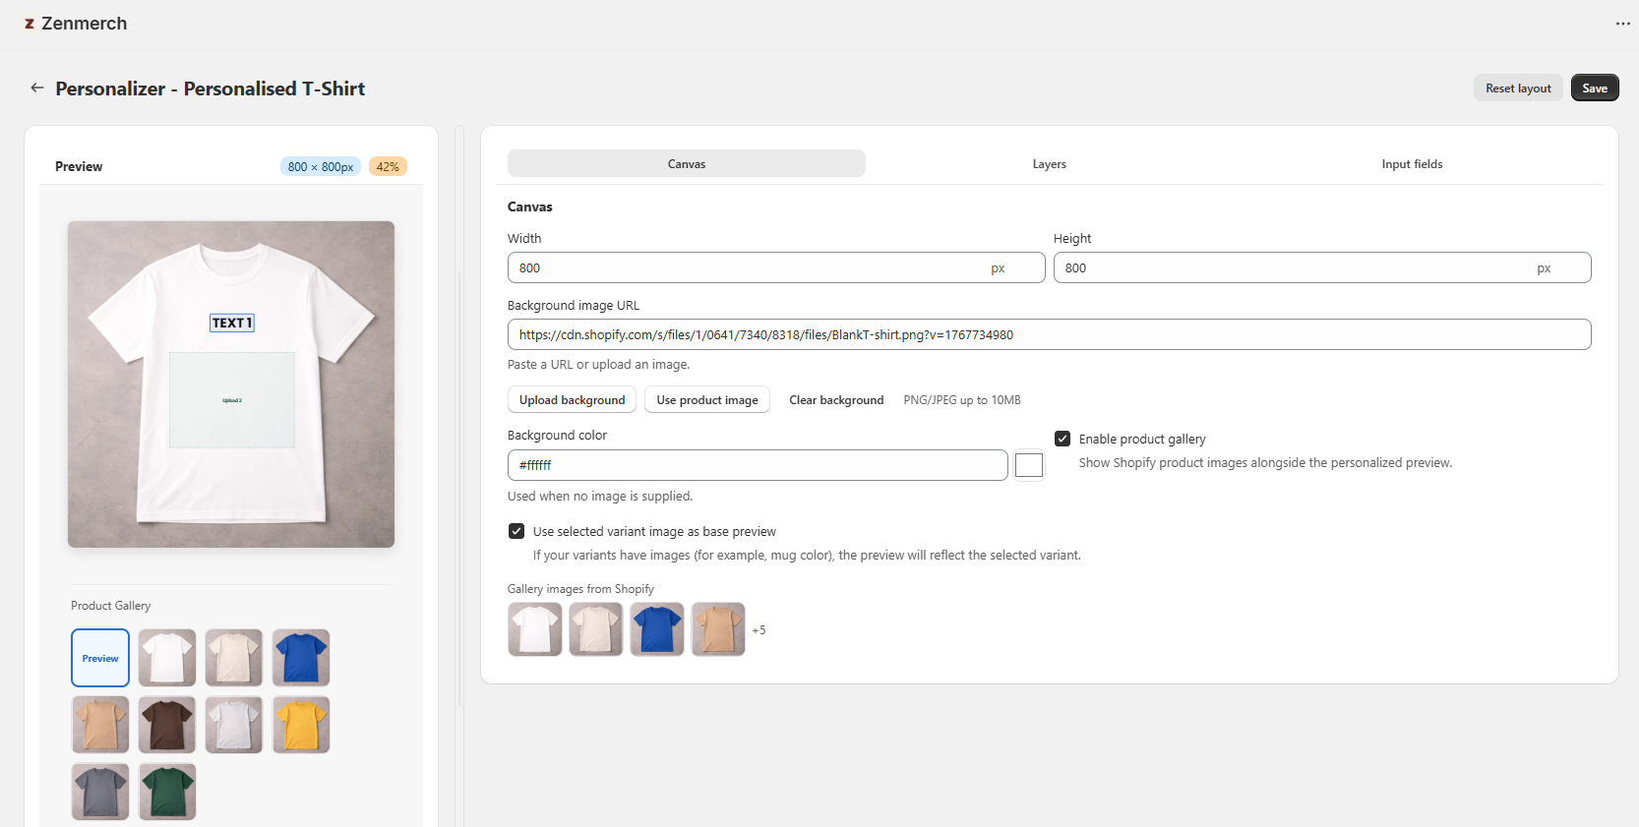Click the Zenmerch logo icon
The width and height of the screenshot is (1639, 827).
30,24
